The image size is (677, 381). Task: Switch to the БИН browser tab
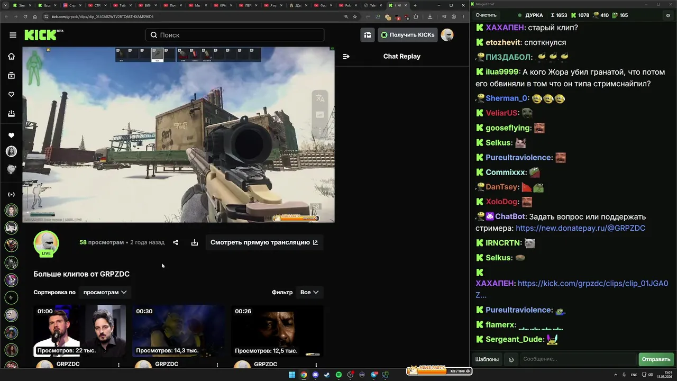(x=147, y=5)
